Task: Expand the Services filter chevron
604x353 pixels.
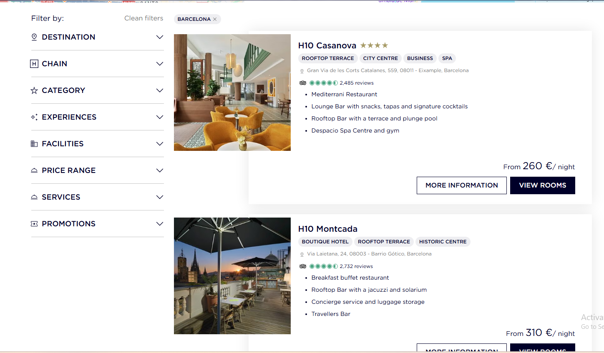Action: [x=159, y=197]
